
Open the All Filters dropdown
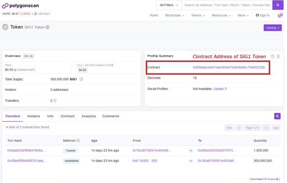pos(169,5)
